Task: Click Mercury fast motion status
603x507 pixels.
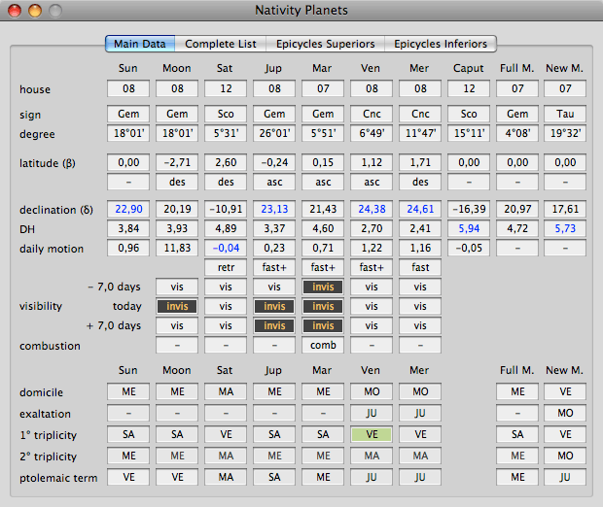Action: click(x=420, y=267)
